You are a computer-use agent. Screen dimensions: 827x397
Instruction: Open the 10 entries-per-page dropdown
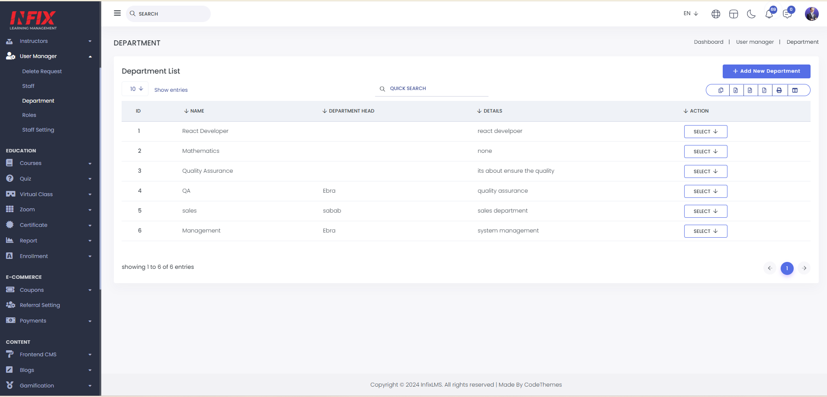coord(135,89)
